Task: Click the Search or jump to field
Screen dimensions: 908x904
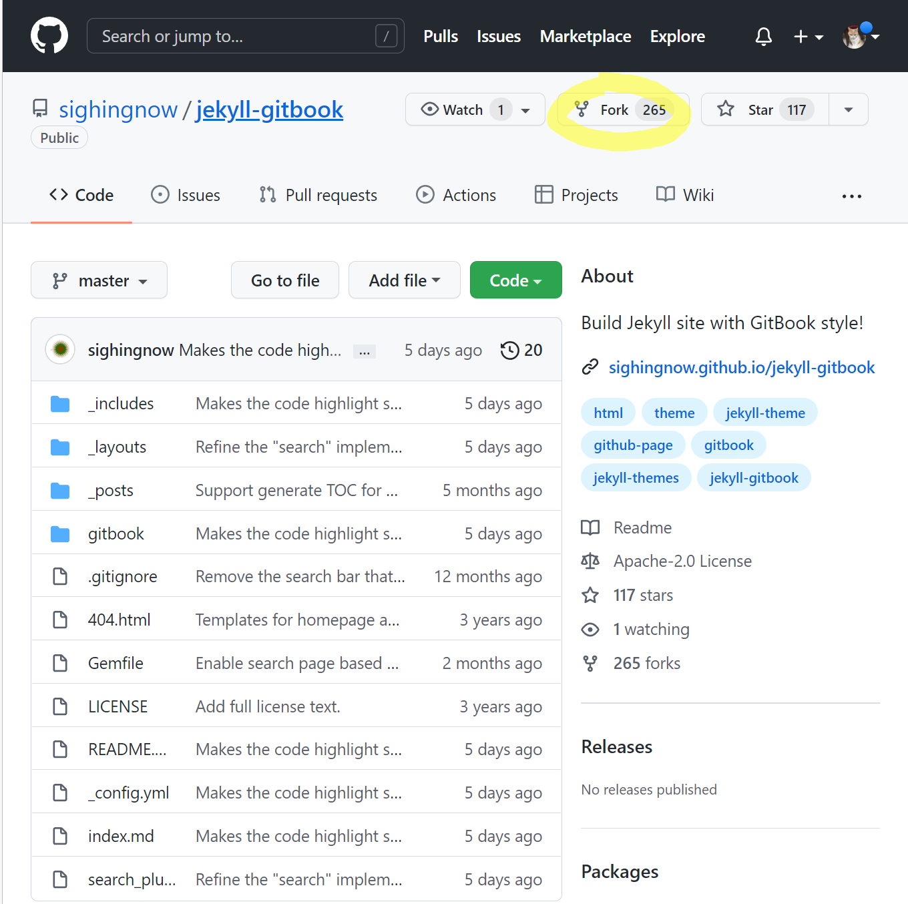Action: pyautogui.click(x=234, y=36)
